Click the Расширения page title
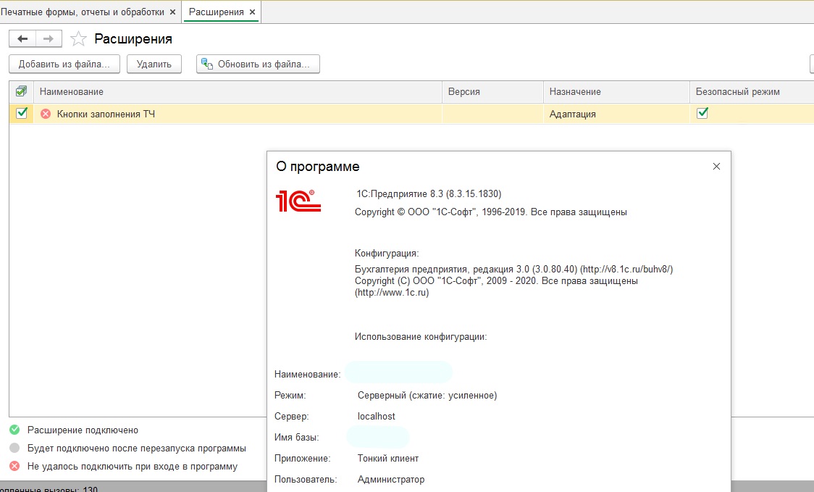This screenshot has width=814, height=492. point(133,39)
